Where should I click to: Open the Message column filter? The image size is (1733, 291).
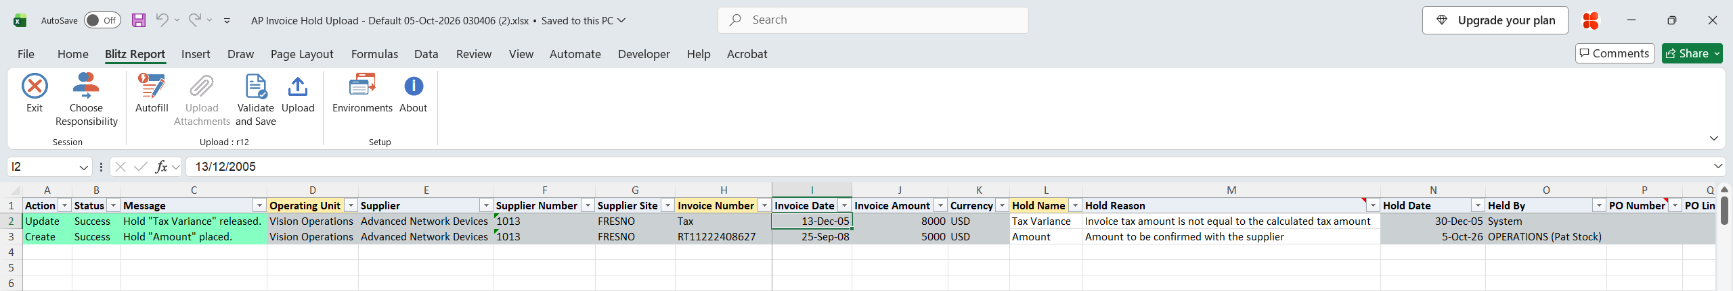click(x=259, y=205)
